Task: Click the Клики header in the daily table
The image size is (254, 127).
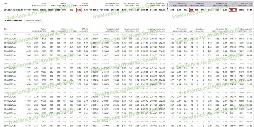Action: 63,29
